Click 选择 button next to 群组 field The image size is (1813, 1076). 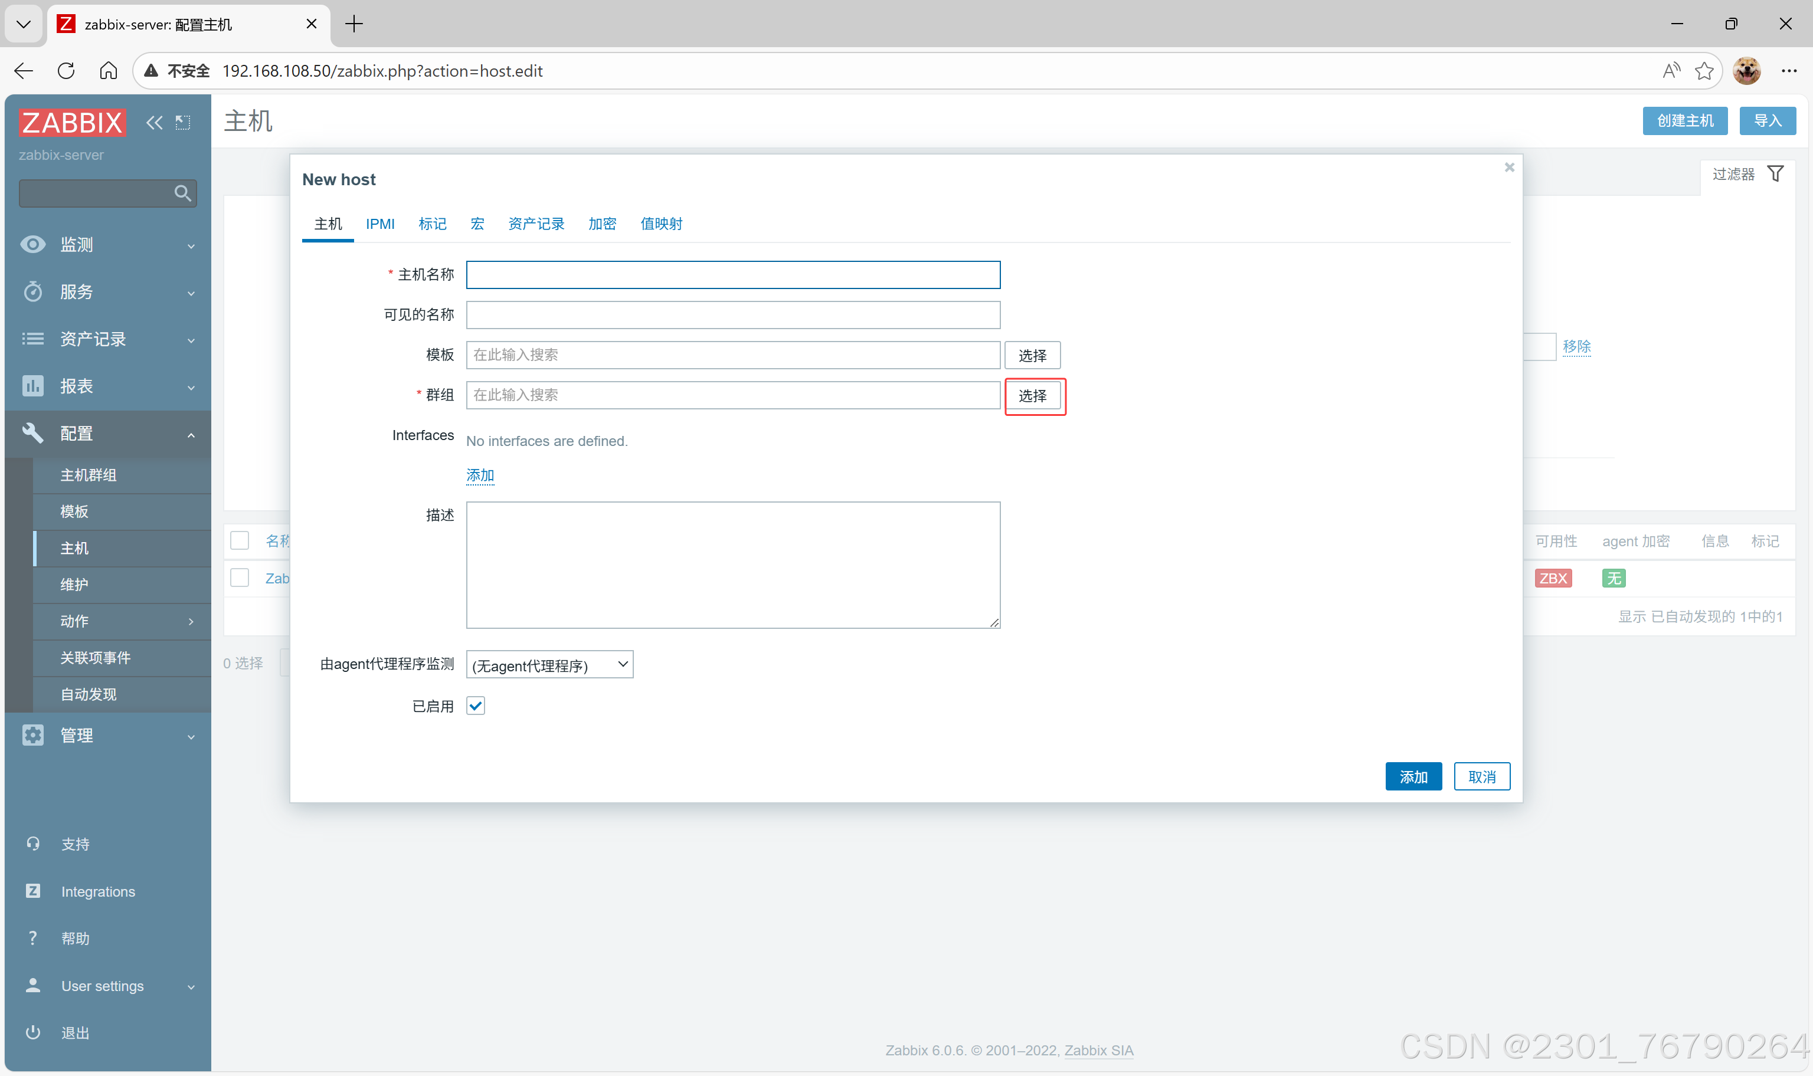(x=1032, y=396)
